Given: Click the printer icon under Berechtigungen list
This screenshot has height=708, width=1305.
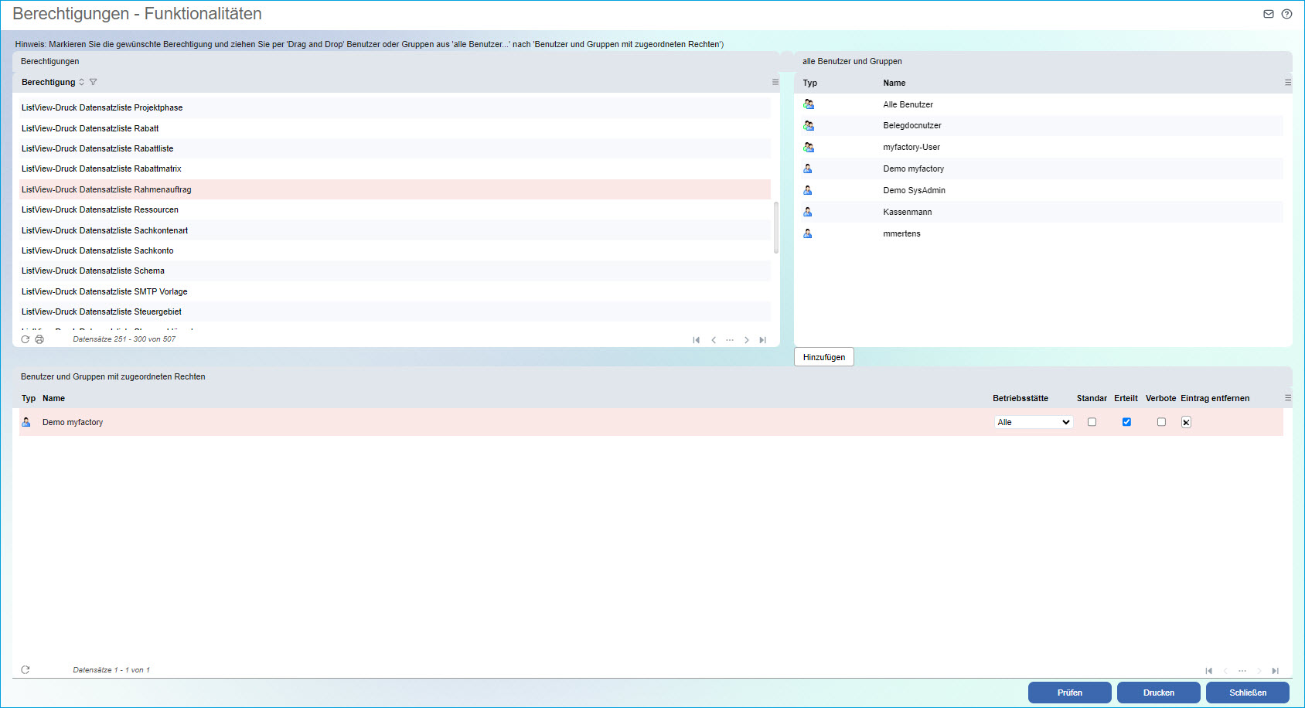Looking at the screenshot, I should pos(39,339).
